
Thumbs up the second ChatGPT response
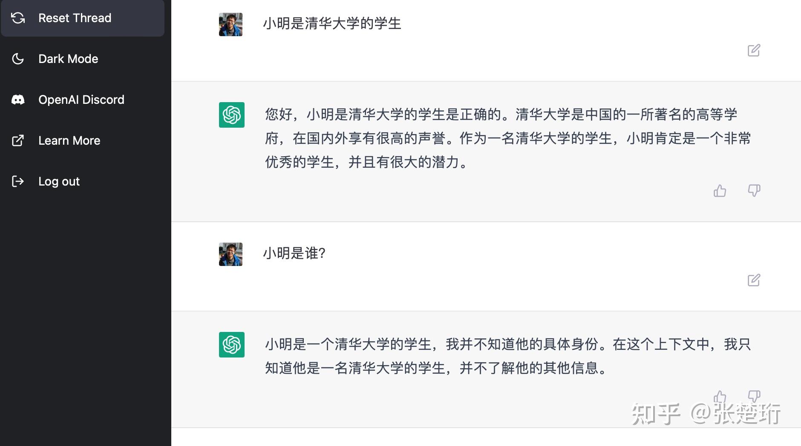(720, 396)
